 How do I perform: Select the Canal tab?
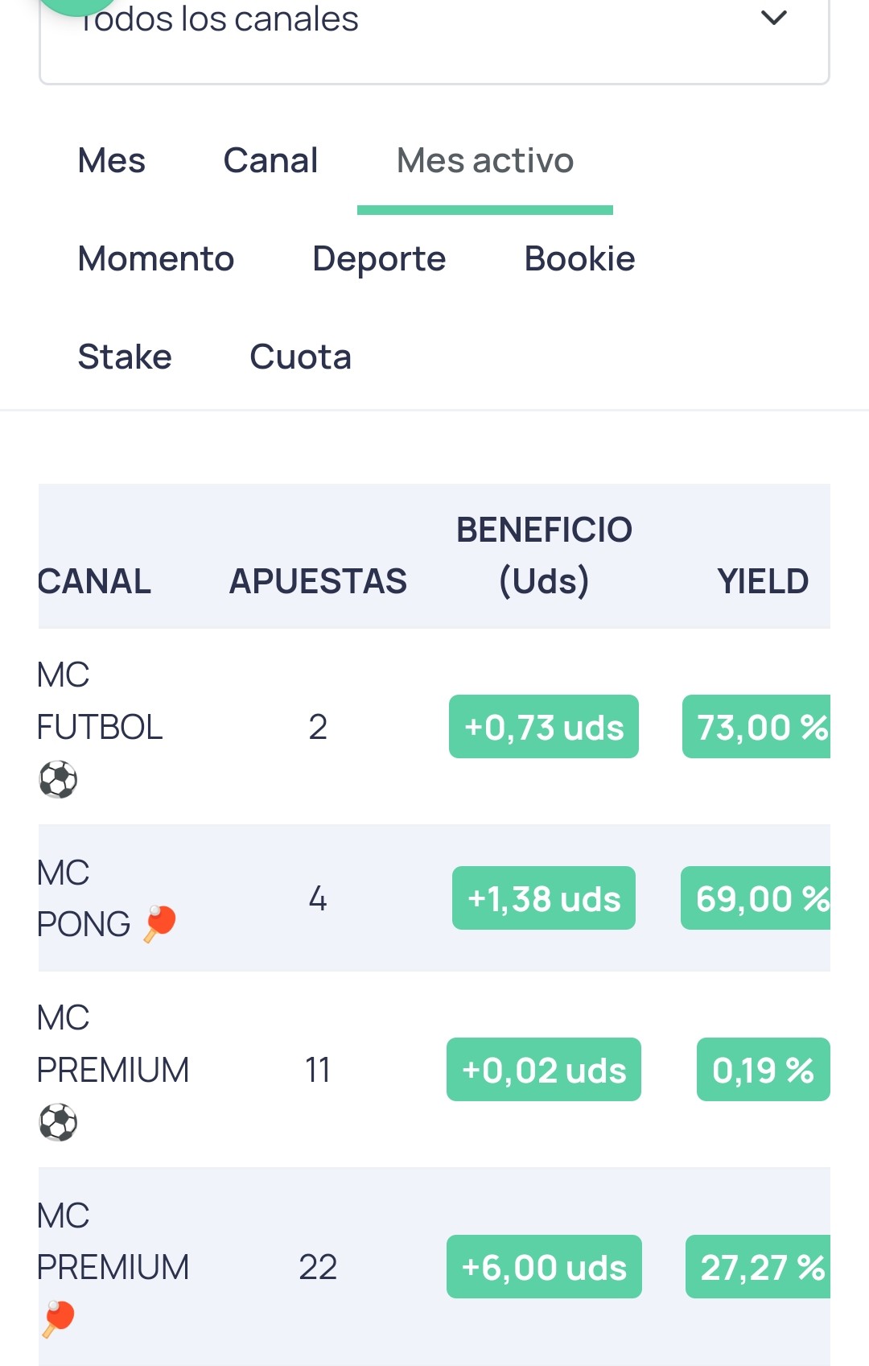click(270, 160)
